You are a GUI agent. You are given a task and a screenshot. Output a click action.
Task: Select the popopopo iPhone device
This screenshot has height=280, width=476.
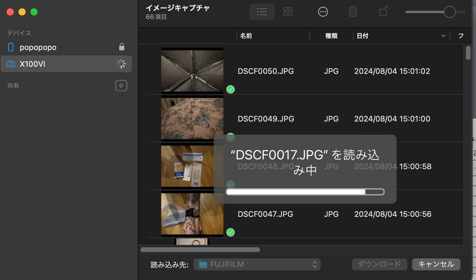click(66, 47)
